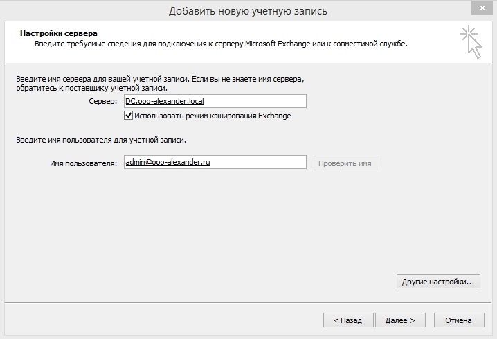Proceed with the Далее button

400,320
